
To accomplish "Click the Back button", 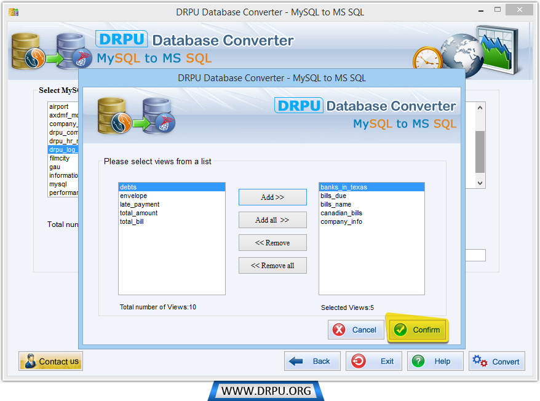I will point(312,361).
